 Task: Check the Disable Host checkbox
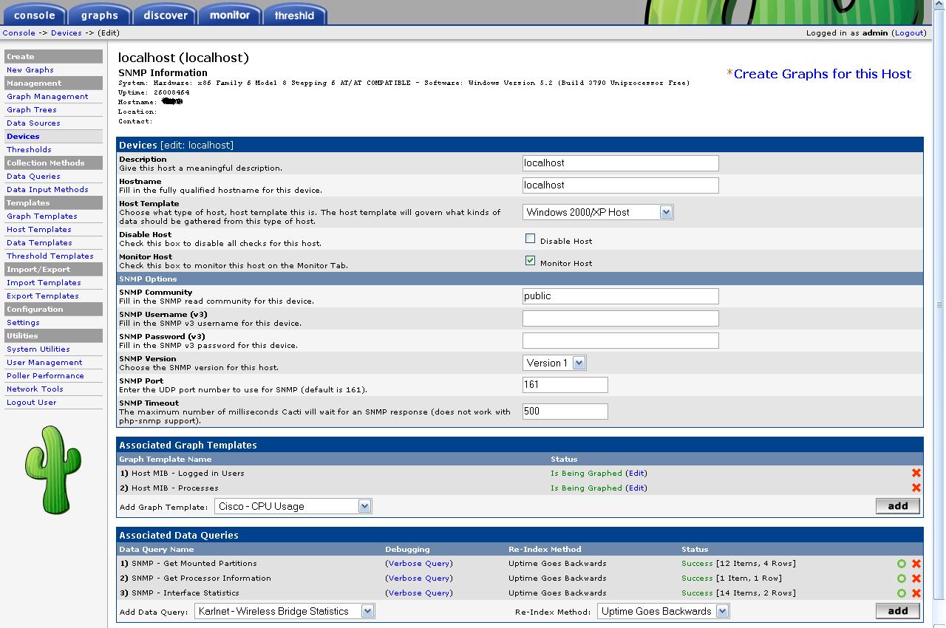[530, 239]
